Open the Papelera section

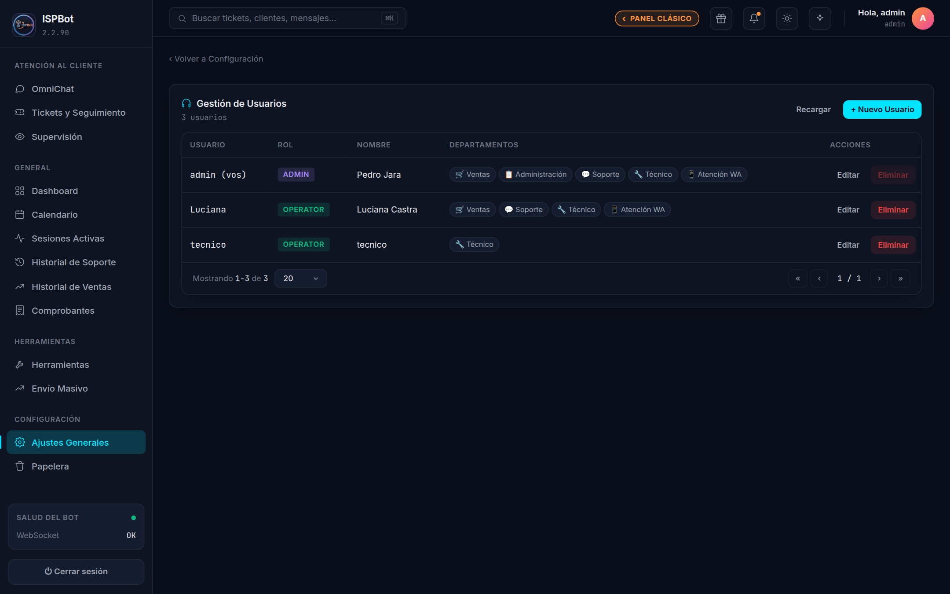(x=76, y=466)
